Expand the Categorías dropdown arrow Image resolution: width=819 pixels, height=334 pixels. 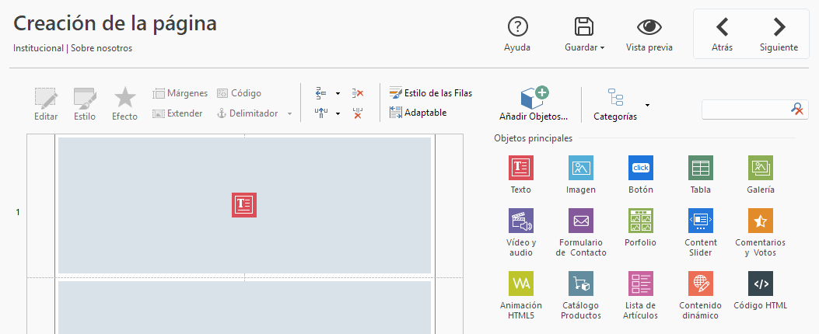click(x=647, y=105)
